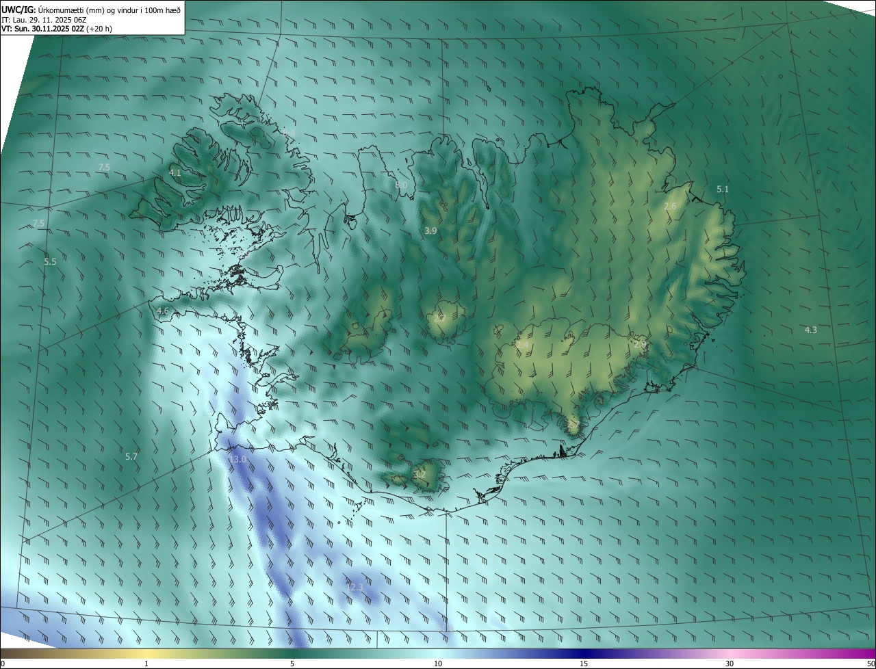Click the 2.4 value label on the glacier
The image size is (876, 669).
coord(522,345)
